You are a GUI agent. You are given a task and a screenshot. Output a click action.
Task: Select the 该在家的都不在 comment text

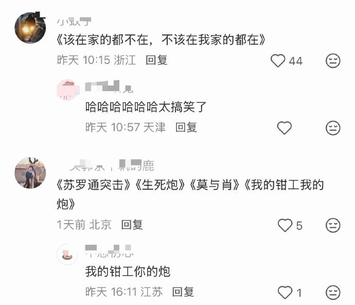coord(161,40)
